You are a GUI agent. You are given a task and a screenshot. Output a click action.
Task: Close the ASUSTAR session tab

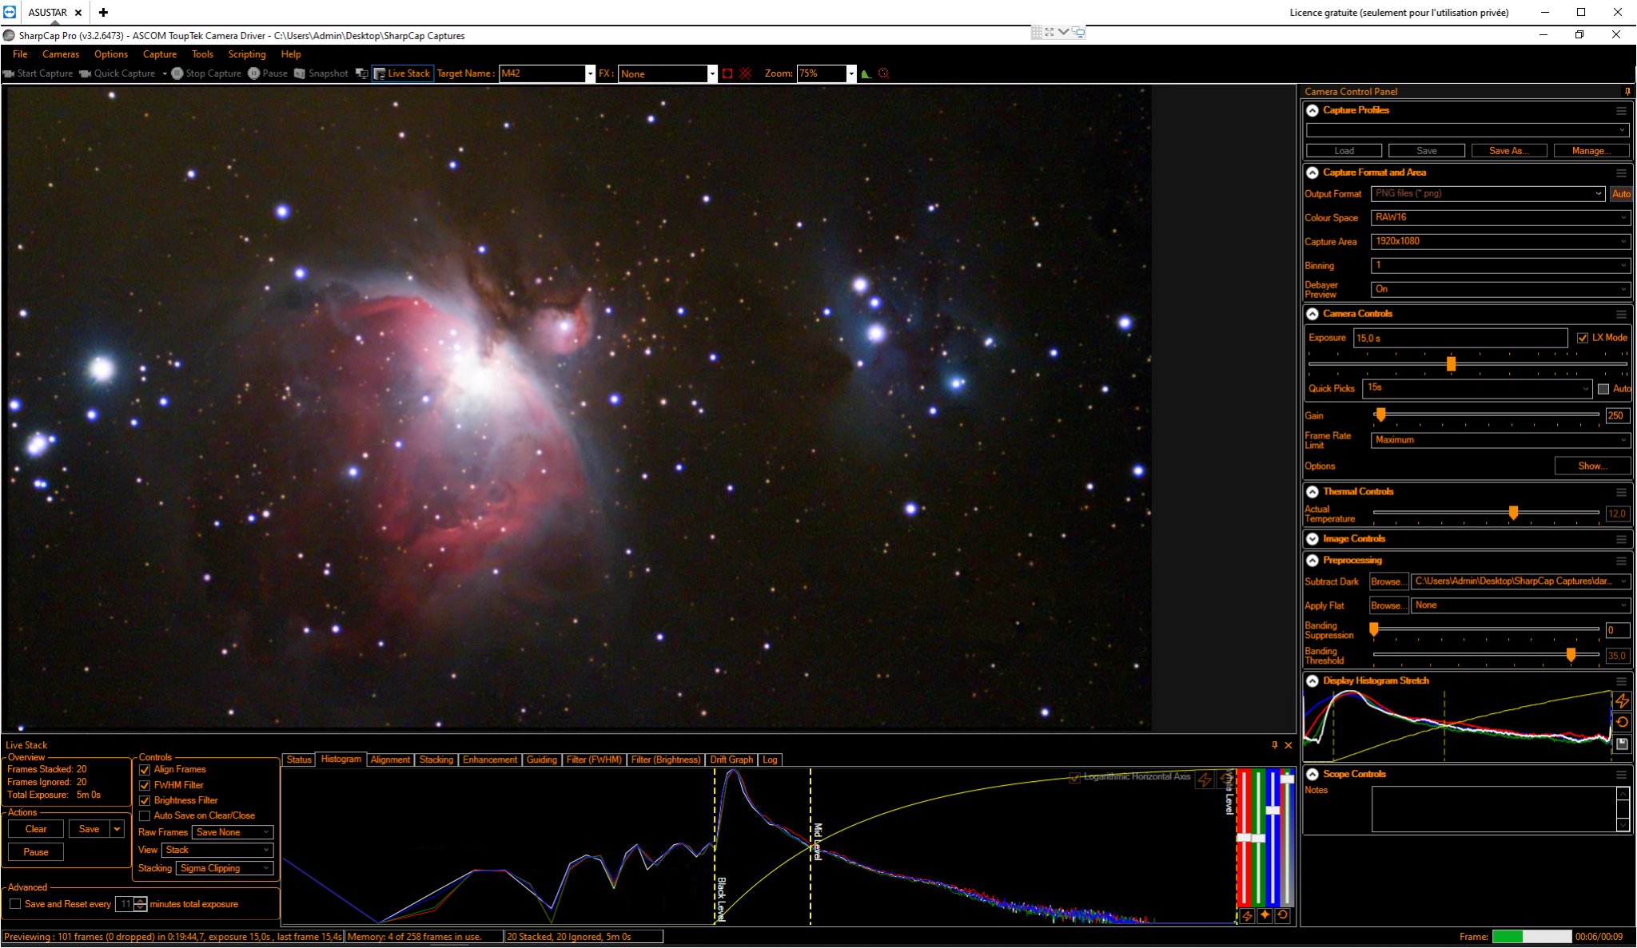click(x=78, y=13)
